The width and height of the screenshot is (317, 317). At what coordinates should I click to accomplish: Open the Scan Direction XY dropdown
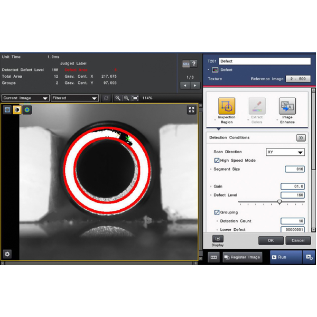click(x=285, y=152)
